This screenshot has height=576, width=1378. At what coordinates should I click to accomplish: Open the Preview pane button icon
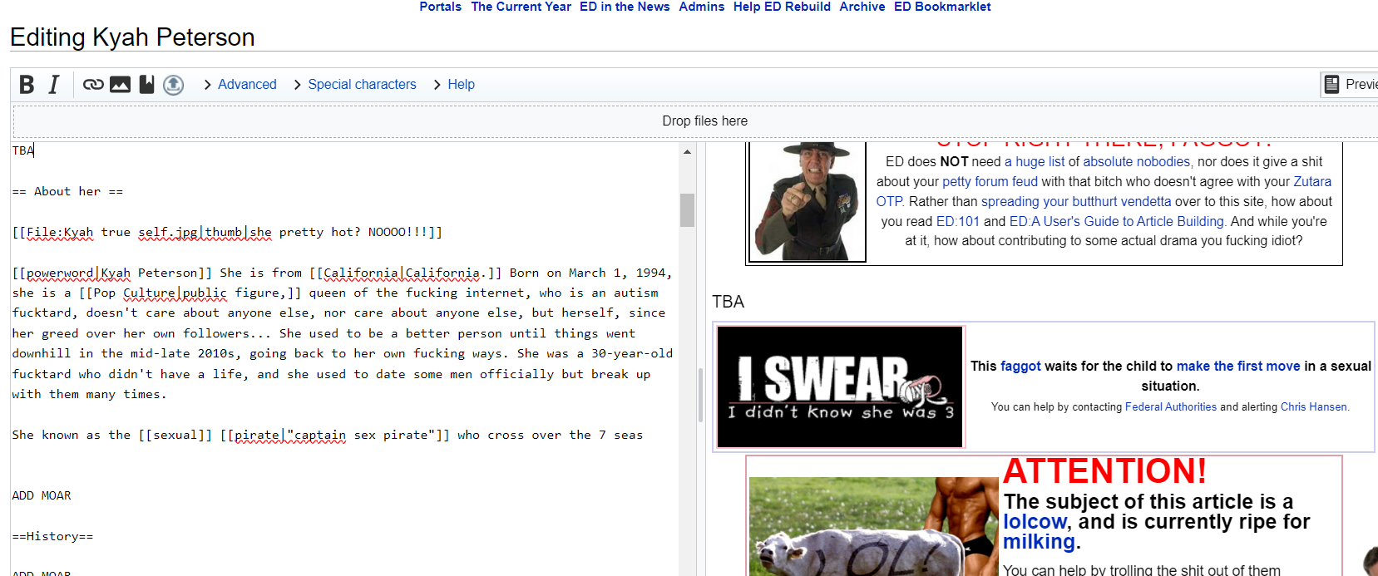coord(1331,84)
